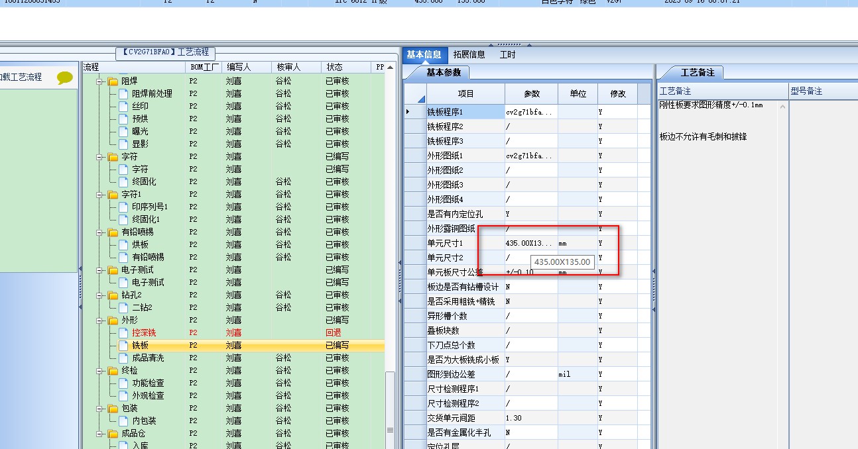Click the mil unit cell of 图形到边公差
The image size is (858, 449).
(x=578, y=375)
